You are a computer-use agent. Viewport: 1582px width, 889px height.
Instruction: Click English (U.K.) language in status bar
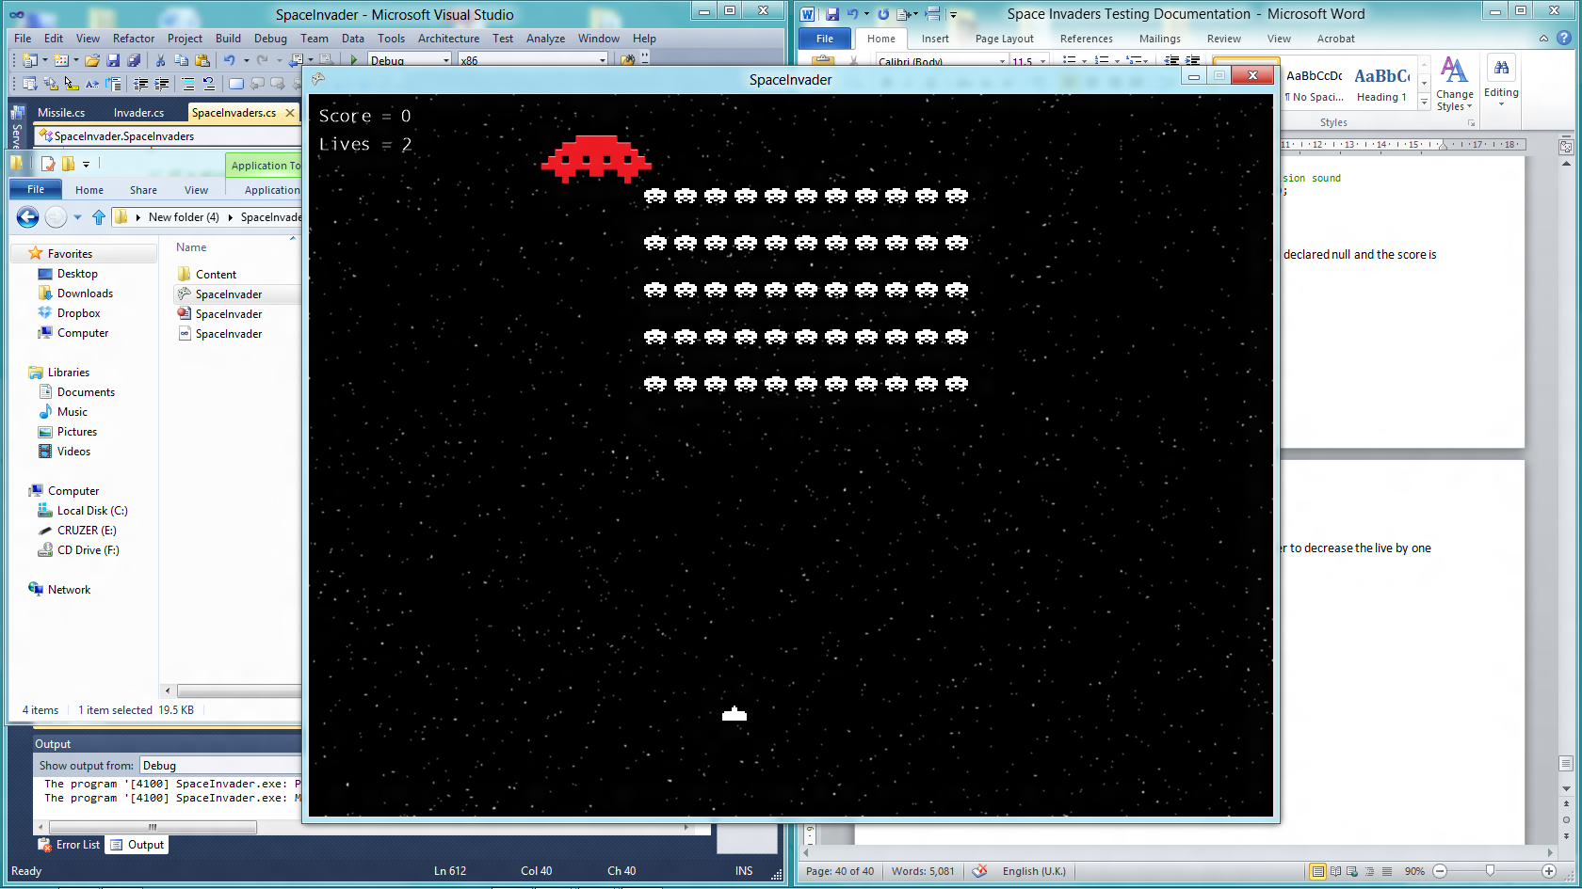tap(1034, 871)
